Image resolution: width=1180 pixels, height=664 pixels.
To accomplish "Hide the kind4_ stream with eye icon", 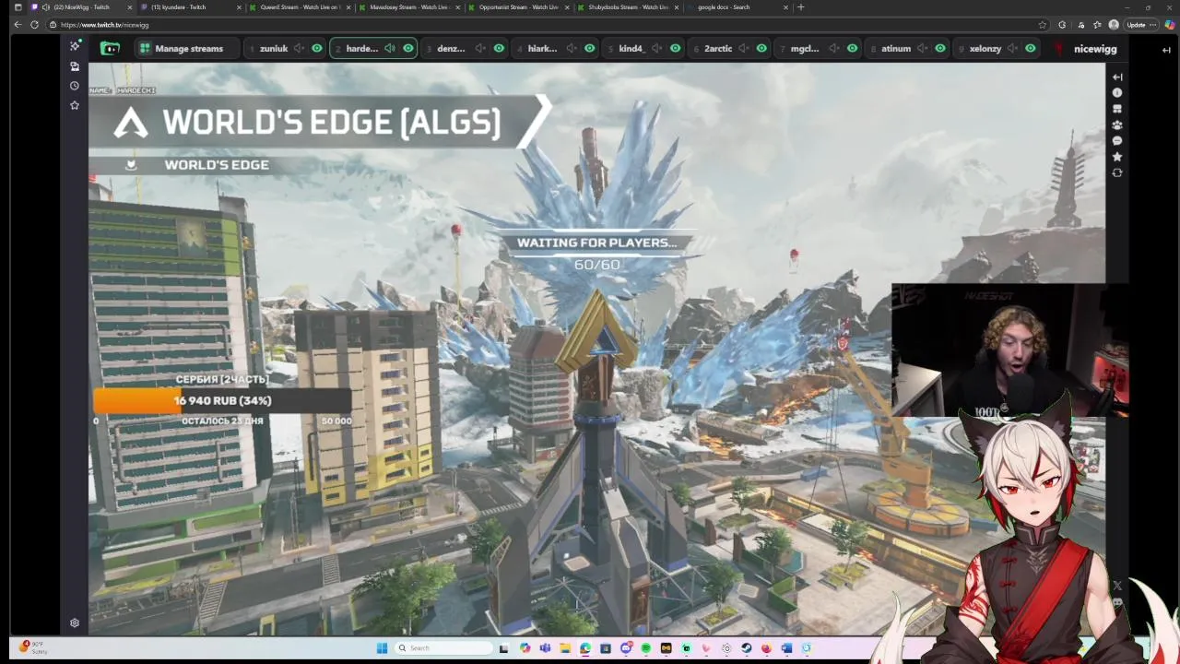I will point(676,48).
